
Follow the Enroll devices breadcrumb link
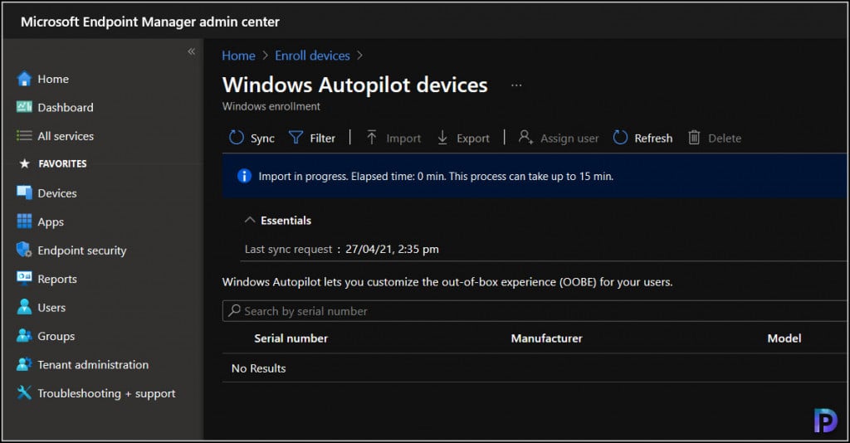[312, 56]
